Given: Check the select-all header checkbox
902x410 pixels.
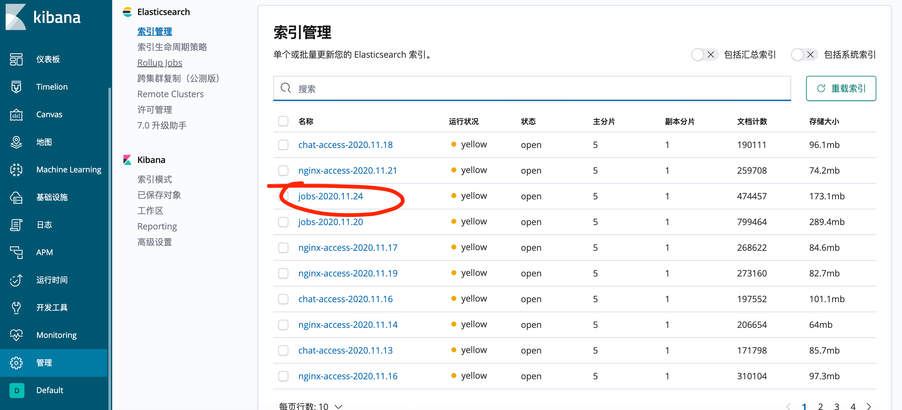Looking at the screenshot, I should (283, 121).
